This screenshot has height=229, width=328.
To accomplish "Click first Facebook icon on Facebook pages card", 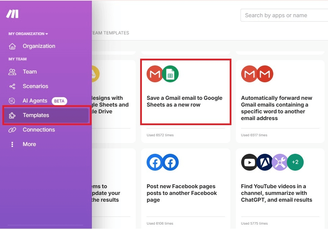I will (155, 162).
